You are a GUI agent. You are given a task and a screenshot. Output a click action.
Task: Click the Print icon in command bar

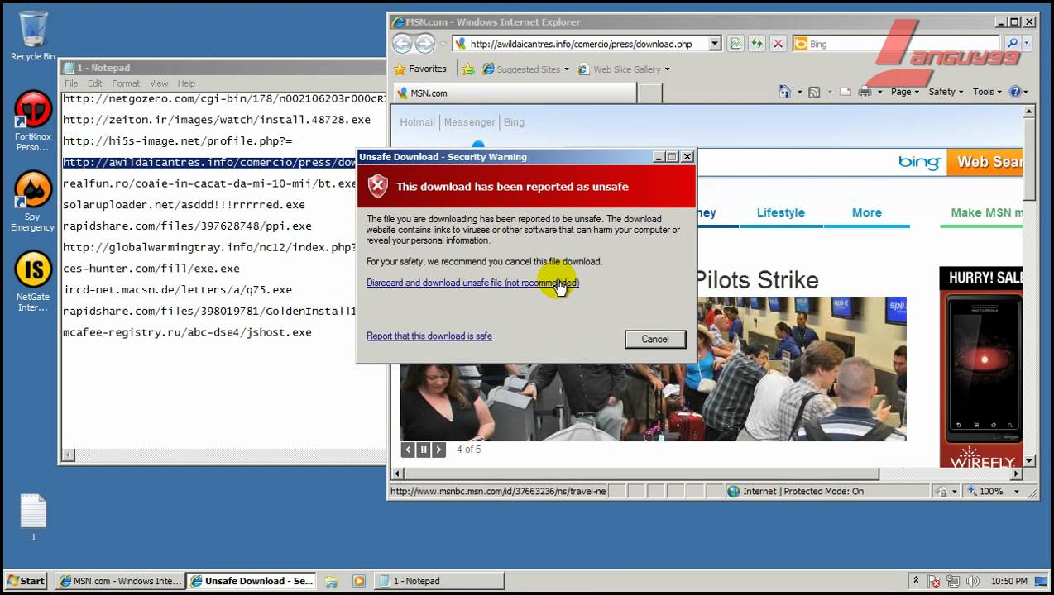[x=865, y=92]
